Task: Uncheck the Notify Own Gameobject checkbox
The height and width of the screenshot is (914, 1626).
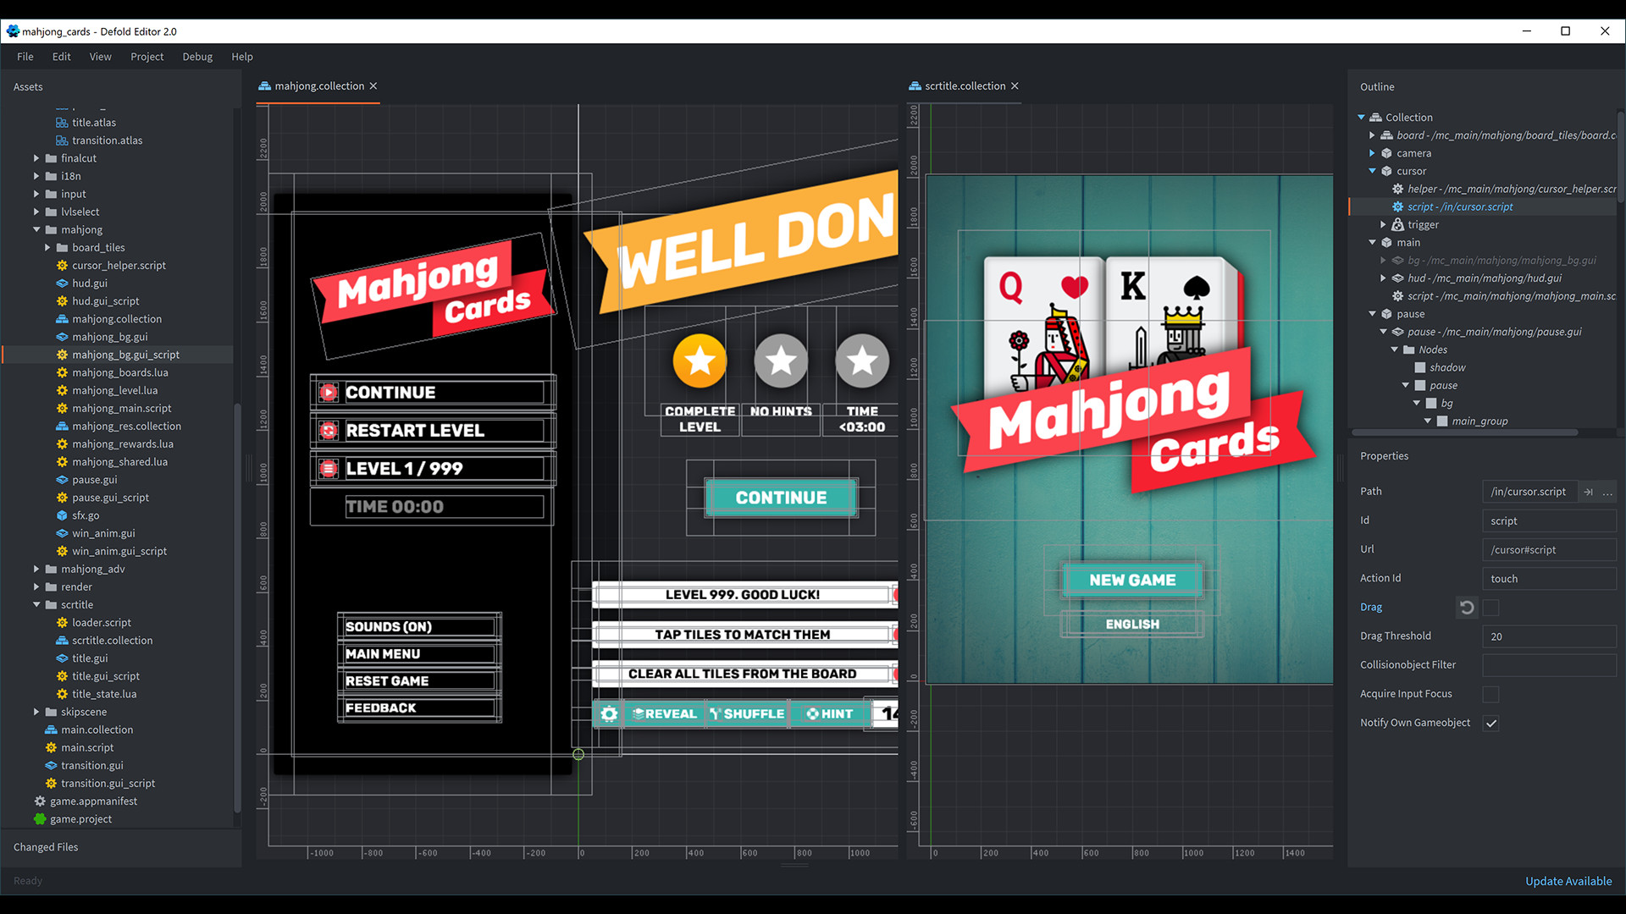Action: point(1490,724)
